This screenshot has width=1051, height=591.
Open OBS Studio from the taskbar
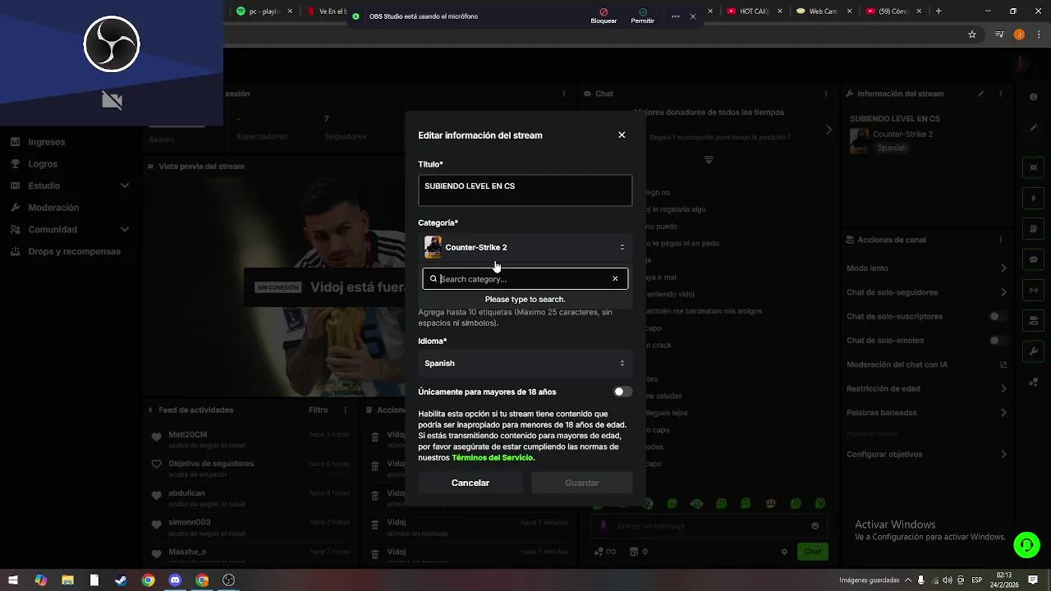[x=229, y=580]
